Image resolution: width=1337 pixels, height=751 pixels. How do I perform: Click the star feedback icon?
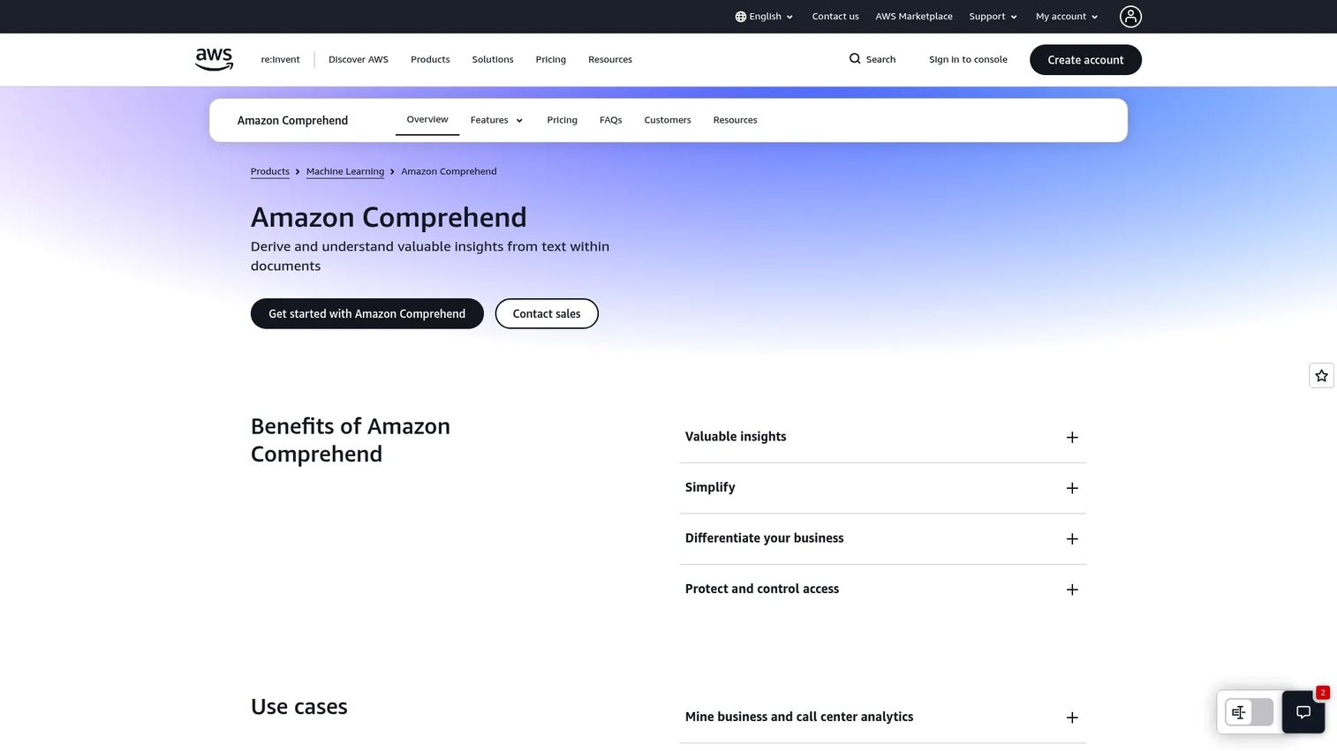click(x=1321, y=376)
